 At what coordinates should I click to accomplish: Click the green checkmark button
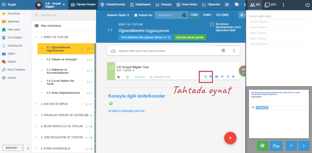[262, 146]
